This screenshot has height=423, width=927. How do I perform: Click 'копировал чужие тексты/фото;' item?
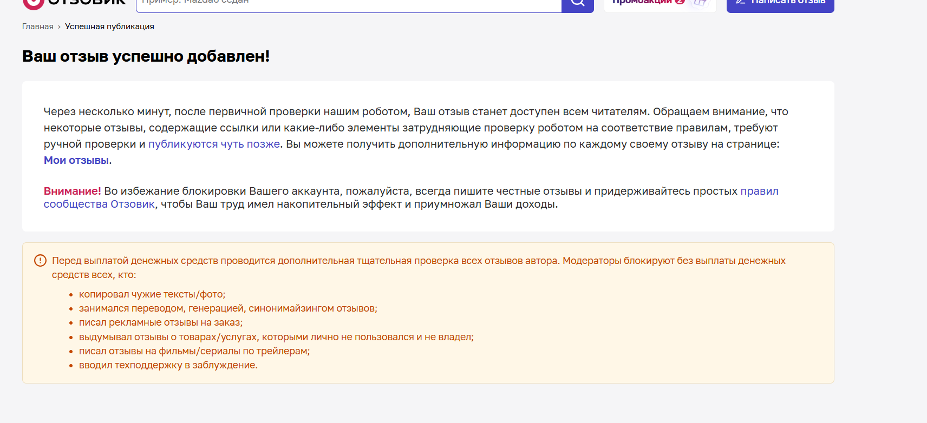152,294
